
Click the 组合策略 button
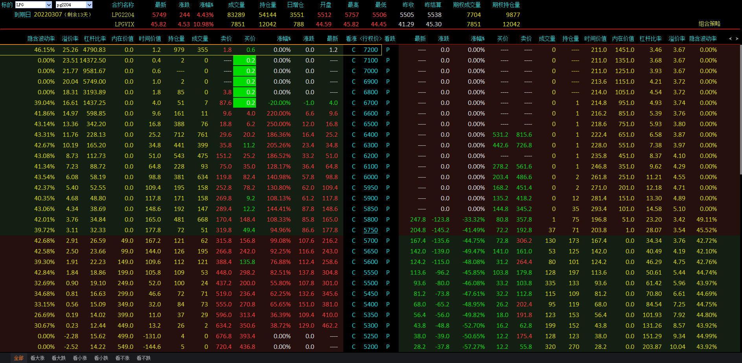click(x=709, y=24)
